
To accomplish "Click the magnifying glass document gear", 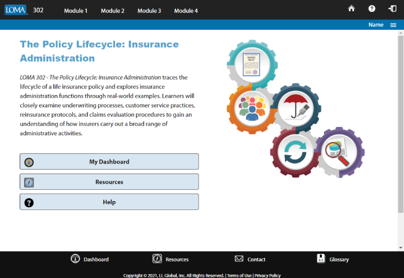I will click(339, 152).
